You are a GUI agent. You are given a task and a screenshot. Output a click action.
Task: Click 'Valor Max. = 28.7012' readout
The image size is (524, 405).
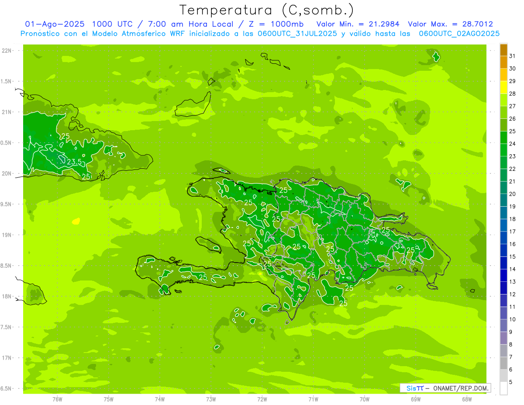pyautogui.click(x=450, y=24)
